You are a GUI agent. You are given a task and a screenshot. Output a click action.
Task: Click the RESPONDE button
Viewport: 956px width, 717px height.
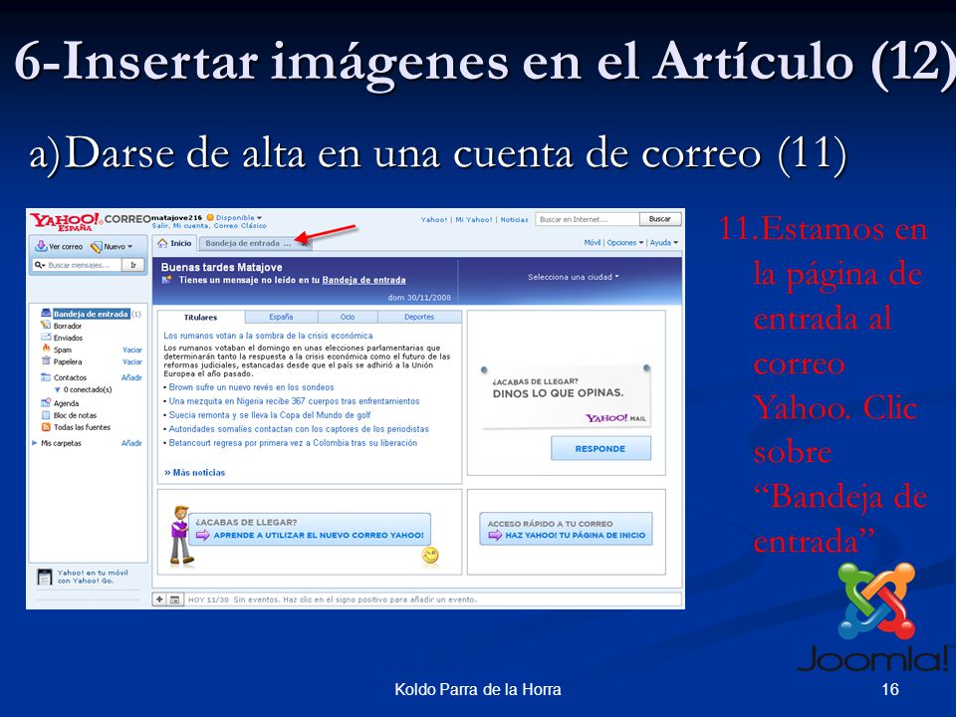pos(600,449)
